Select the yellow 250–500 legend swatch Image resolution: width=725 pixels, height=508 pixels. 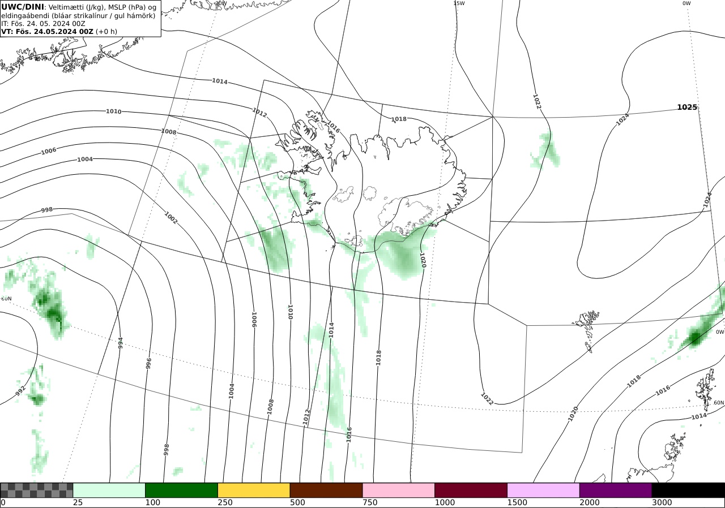(254, 490)
